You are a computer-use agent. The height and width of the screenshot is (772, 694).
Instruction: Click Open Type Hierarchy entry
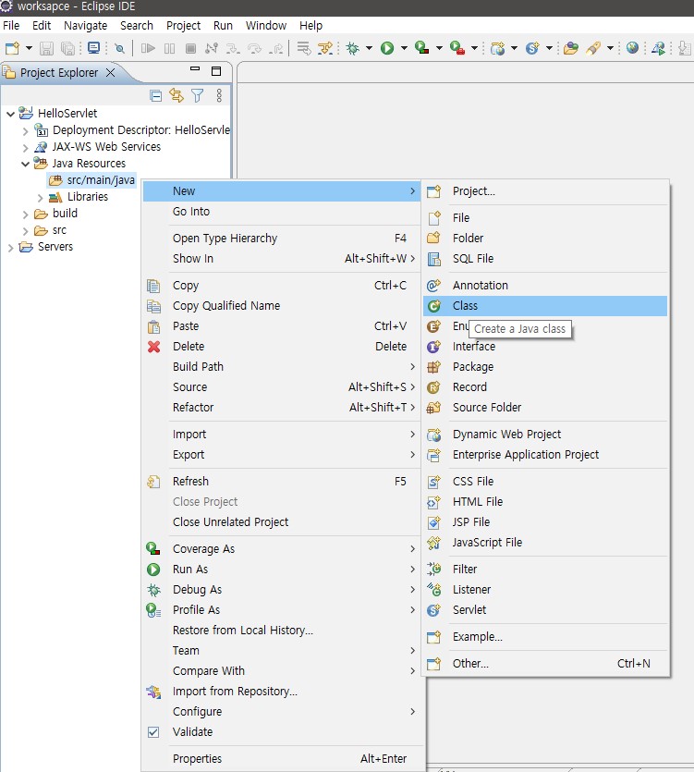282,239
